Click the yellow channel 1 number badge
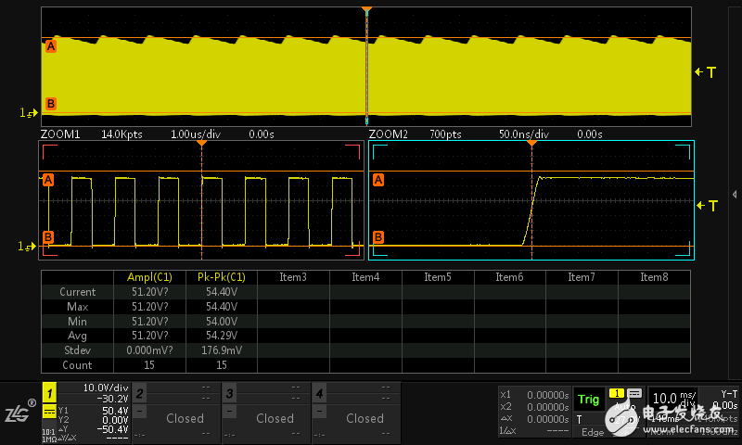The image size is (742, 445). pyautogui.click(x=49, y=394)
